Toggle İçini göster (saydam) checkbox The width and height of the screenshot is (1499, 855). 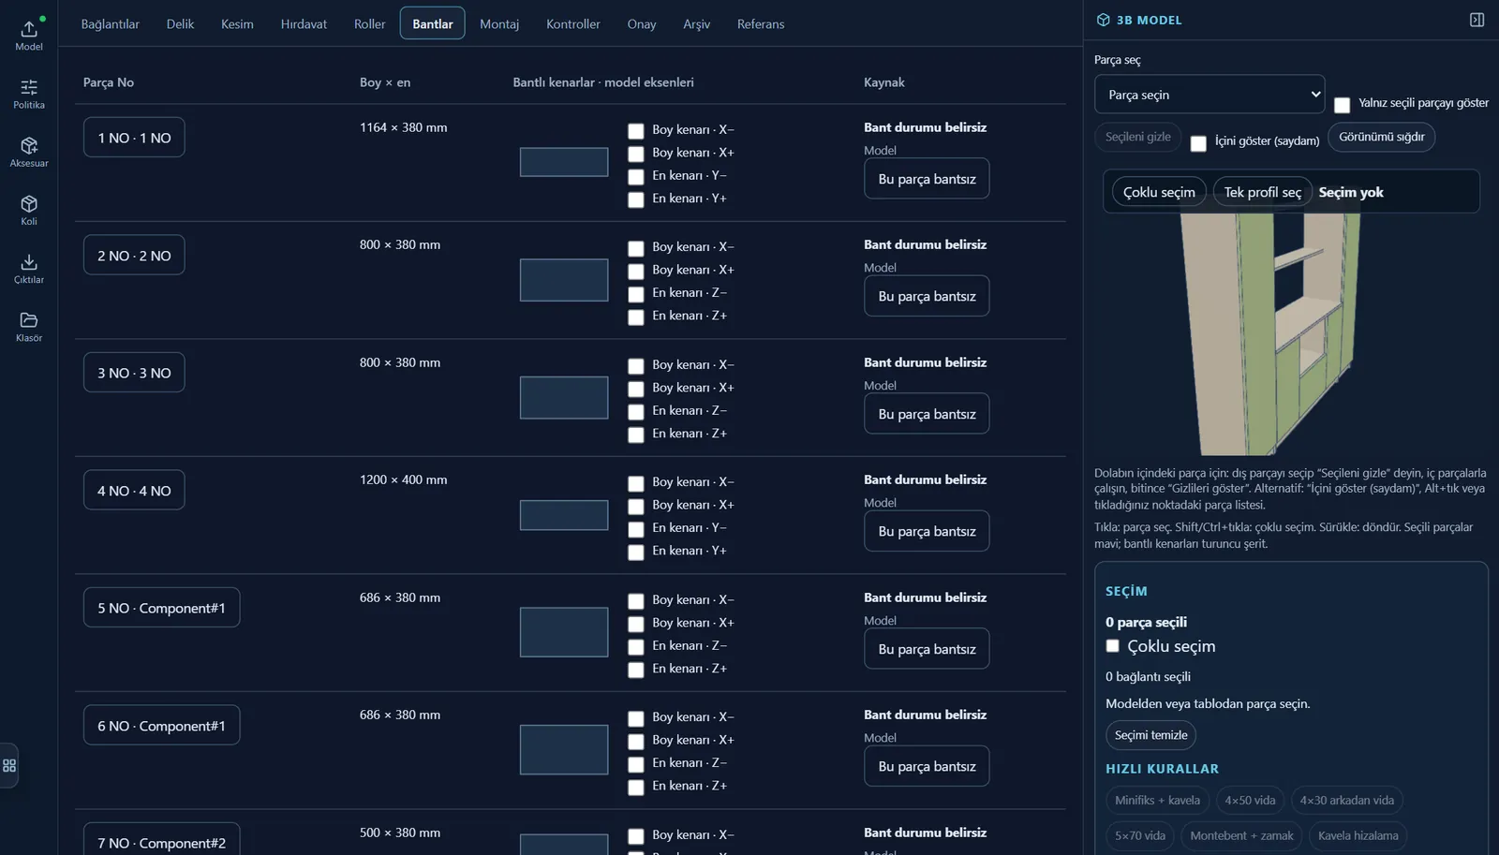(x=1198, y=143)
